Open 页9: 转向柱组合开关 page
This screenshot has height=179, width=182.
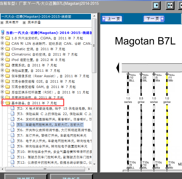[x=52, y=146]
